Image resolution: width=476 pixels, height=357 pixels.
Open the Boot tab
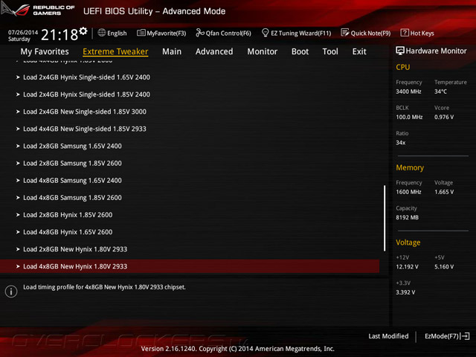300,51
